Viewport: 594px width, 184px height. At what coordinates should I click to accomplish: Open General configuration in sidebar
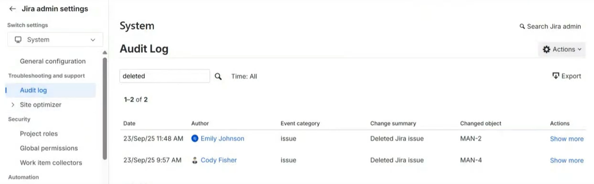click(x=52, y=61)
